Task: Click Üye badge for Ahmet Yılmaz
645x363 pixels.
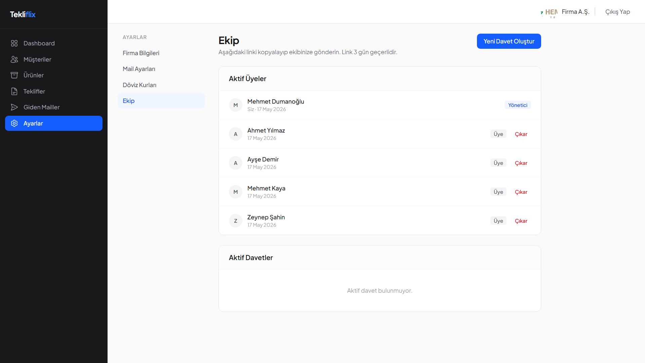Action: (x=498, y=134)
